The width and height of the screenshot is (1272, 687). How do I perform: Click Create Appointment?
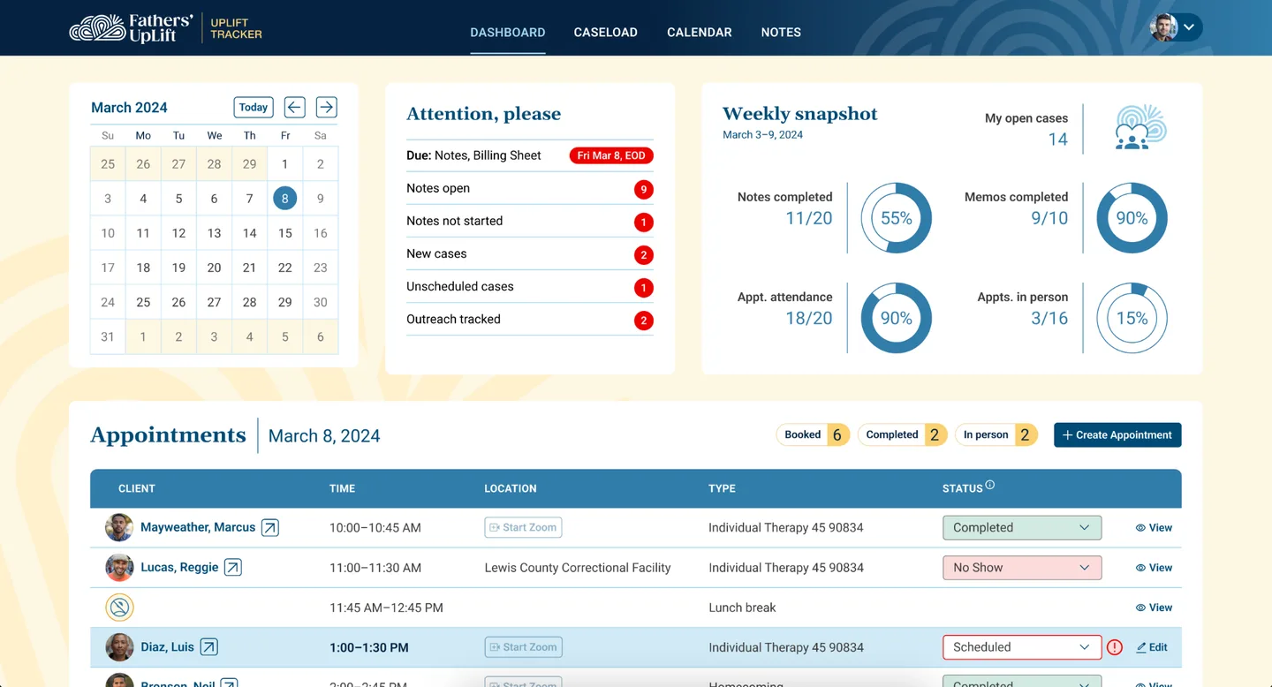click(1117, 434)
